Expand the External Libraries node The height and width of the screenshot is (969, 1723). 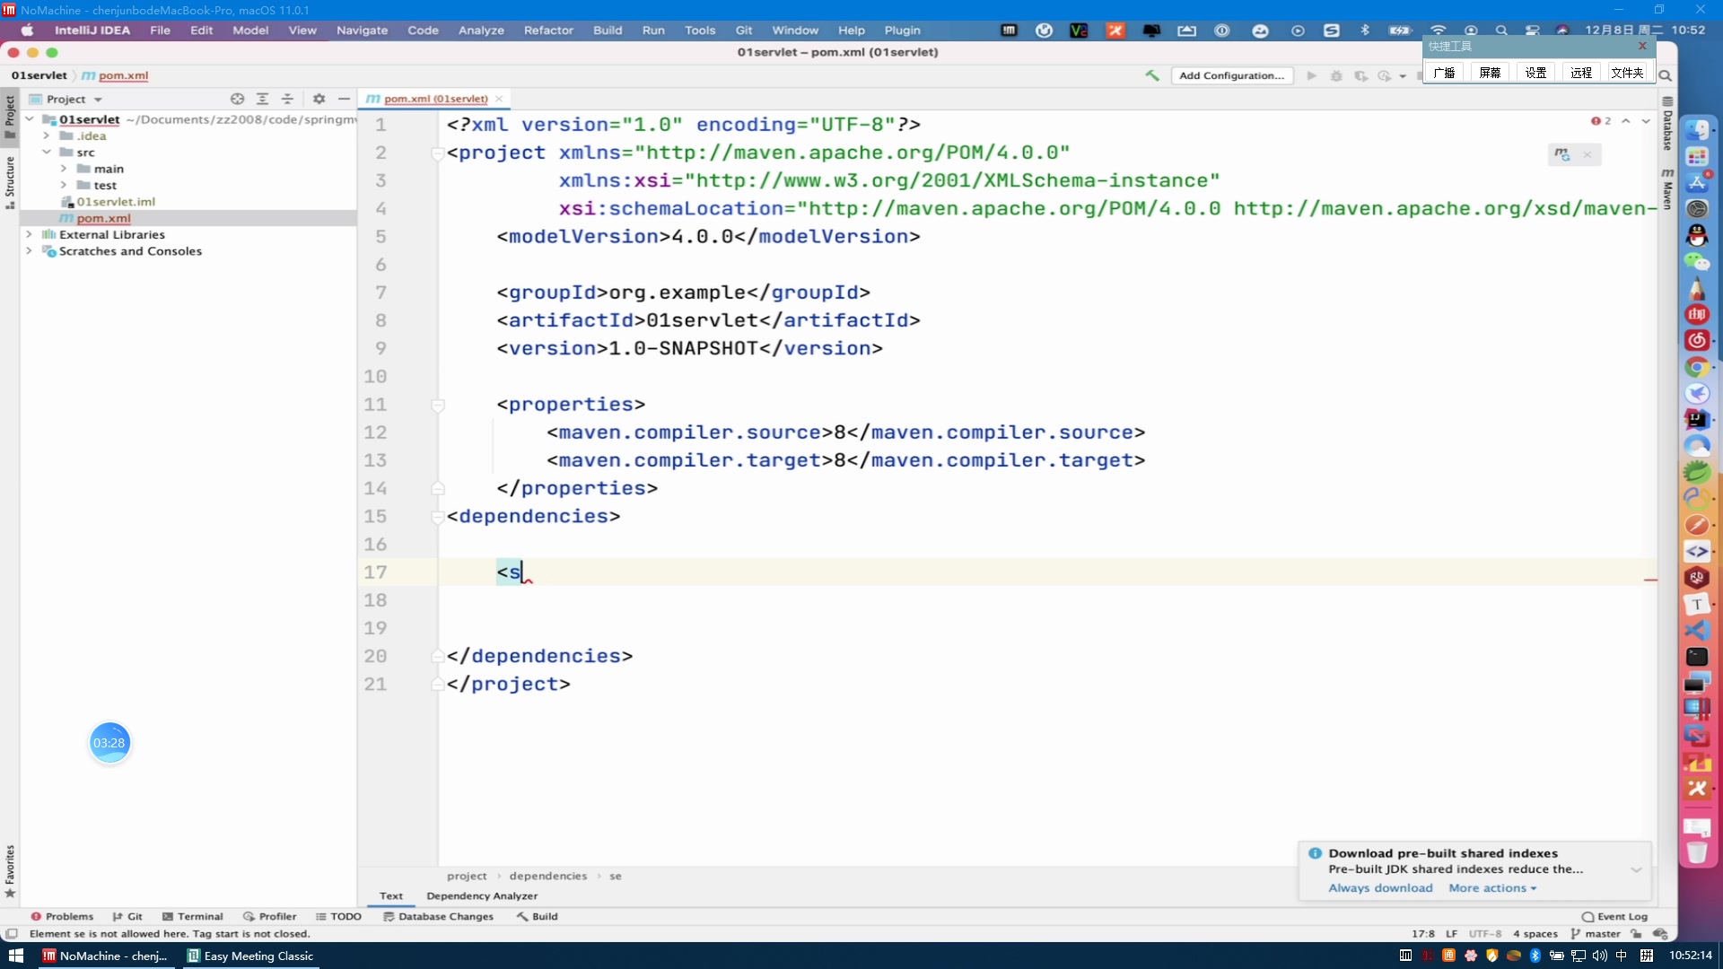pyautogui.click(x=29, y=234)
